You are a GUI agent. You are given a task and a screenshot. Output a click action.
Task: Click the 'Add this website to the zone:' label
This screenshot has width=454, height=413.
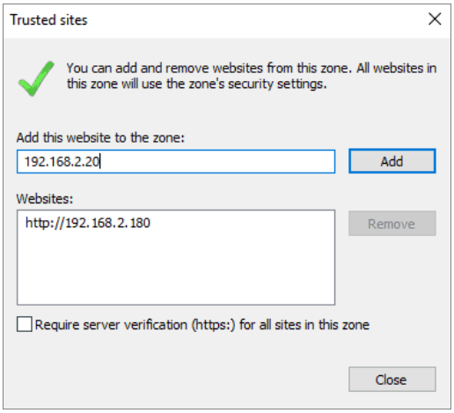[100, 137]
